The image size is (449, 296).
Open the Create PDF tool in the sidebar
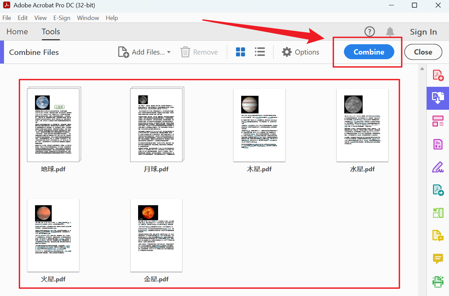[x=438, y=75]
